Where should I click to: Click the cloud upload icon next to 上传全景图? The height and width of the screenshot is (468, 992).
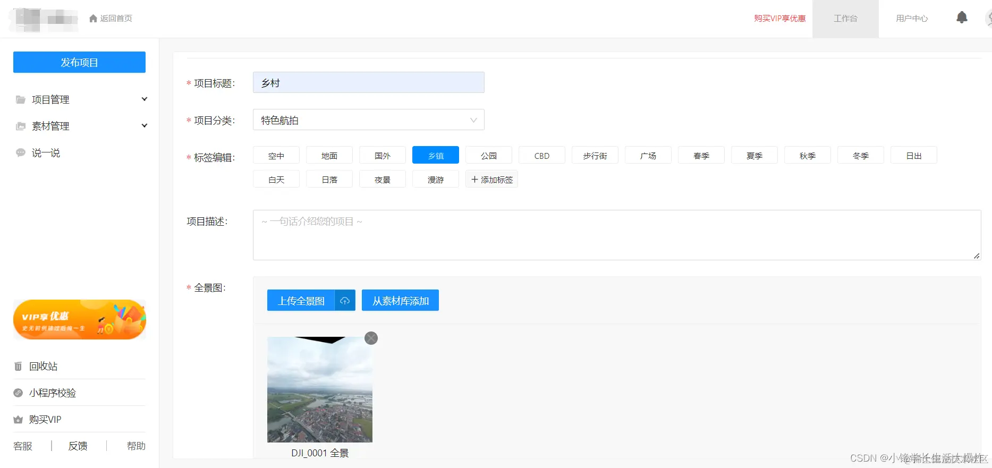[x=345, y=300]
